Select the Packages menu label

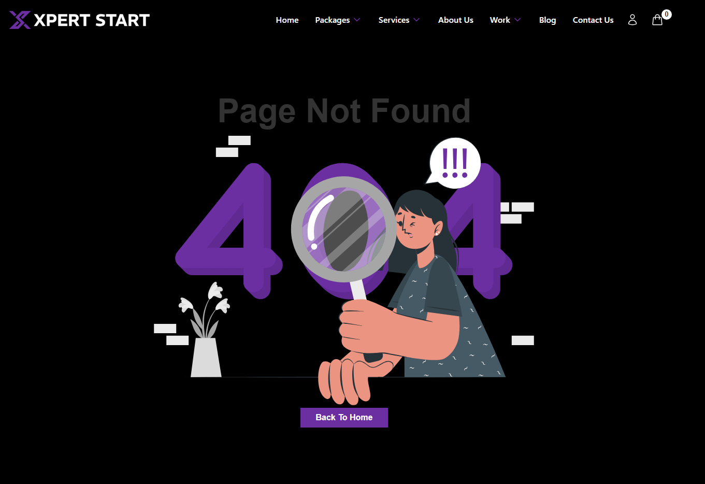tap(333, 20)
